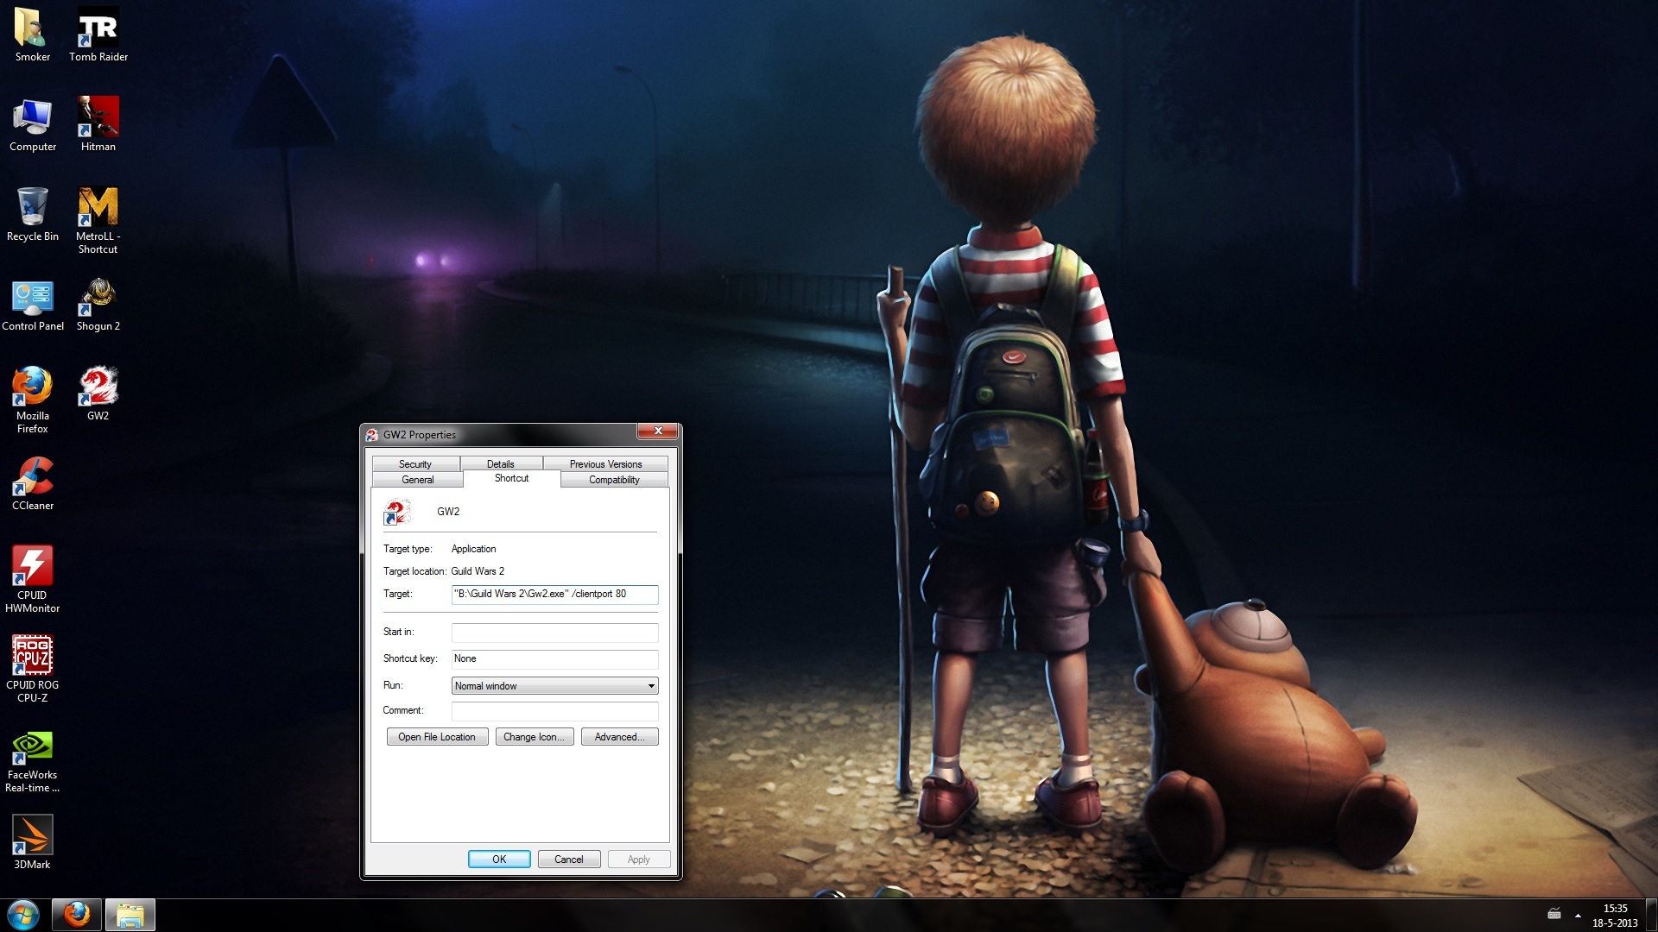
Task: Select the CPUID ROG CPU-Z icon
Action: (x=33, y=669)
